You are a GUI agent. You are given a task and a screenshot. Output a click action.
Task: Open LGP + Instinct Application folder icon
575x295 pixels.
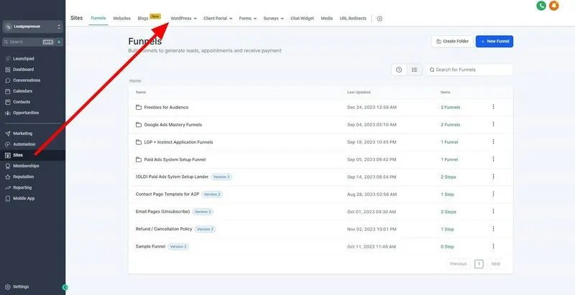pyautogui.click(x=139, y=142)
